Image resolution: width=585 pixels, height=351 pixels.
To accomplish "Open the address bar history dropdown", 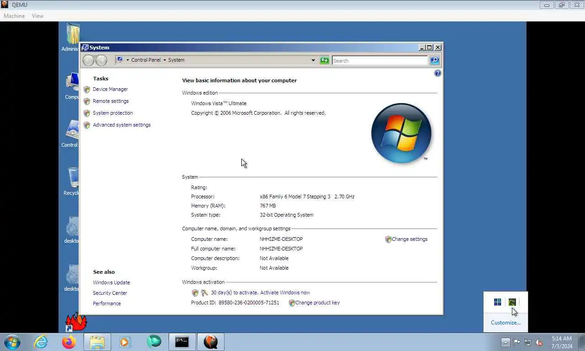I will tap(313, 60).
